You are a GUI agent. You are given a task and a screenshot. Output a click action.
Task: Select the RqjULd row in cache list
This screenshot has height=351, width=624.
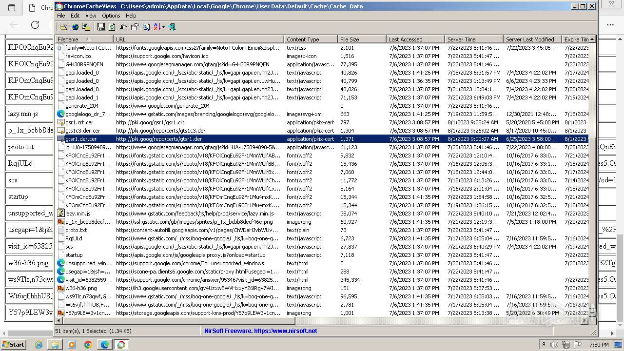point(322,238)
